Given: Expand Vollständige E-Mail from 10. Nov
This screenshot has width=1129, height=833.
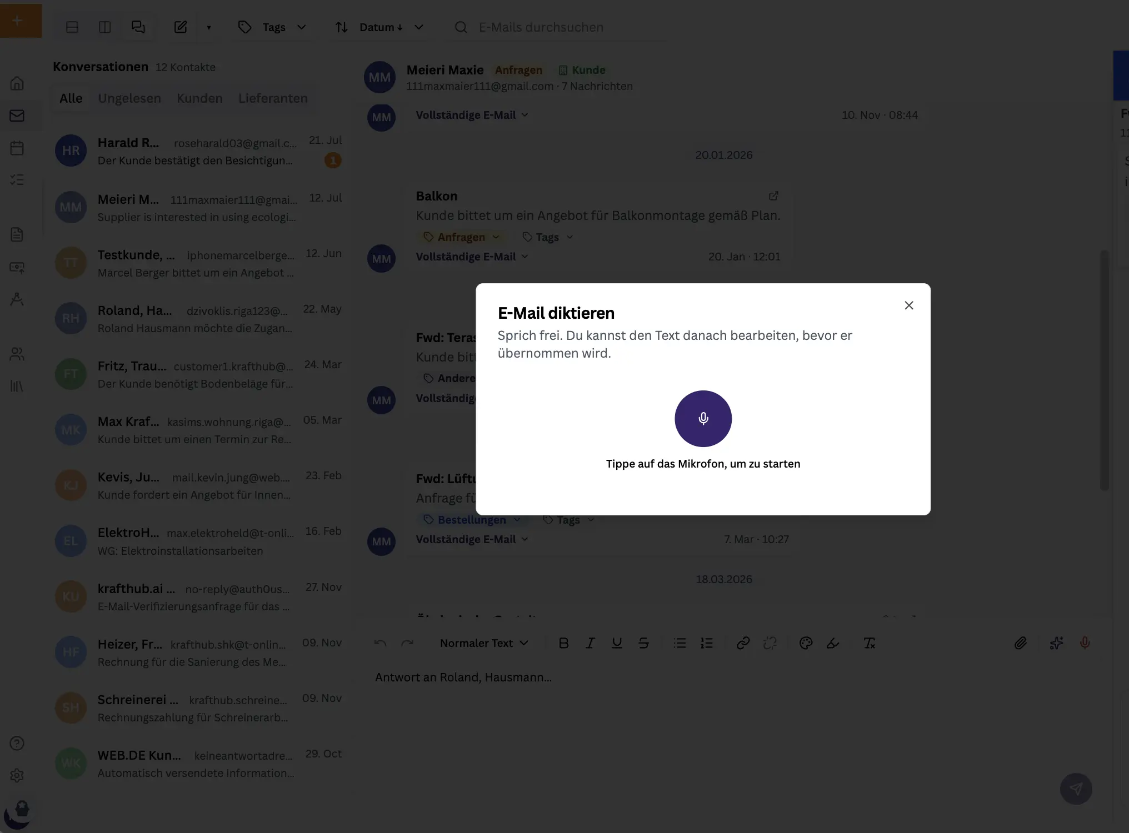Looking at the screenshot, I should point(472,115).
